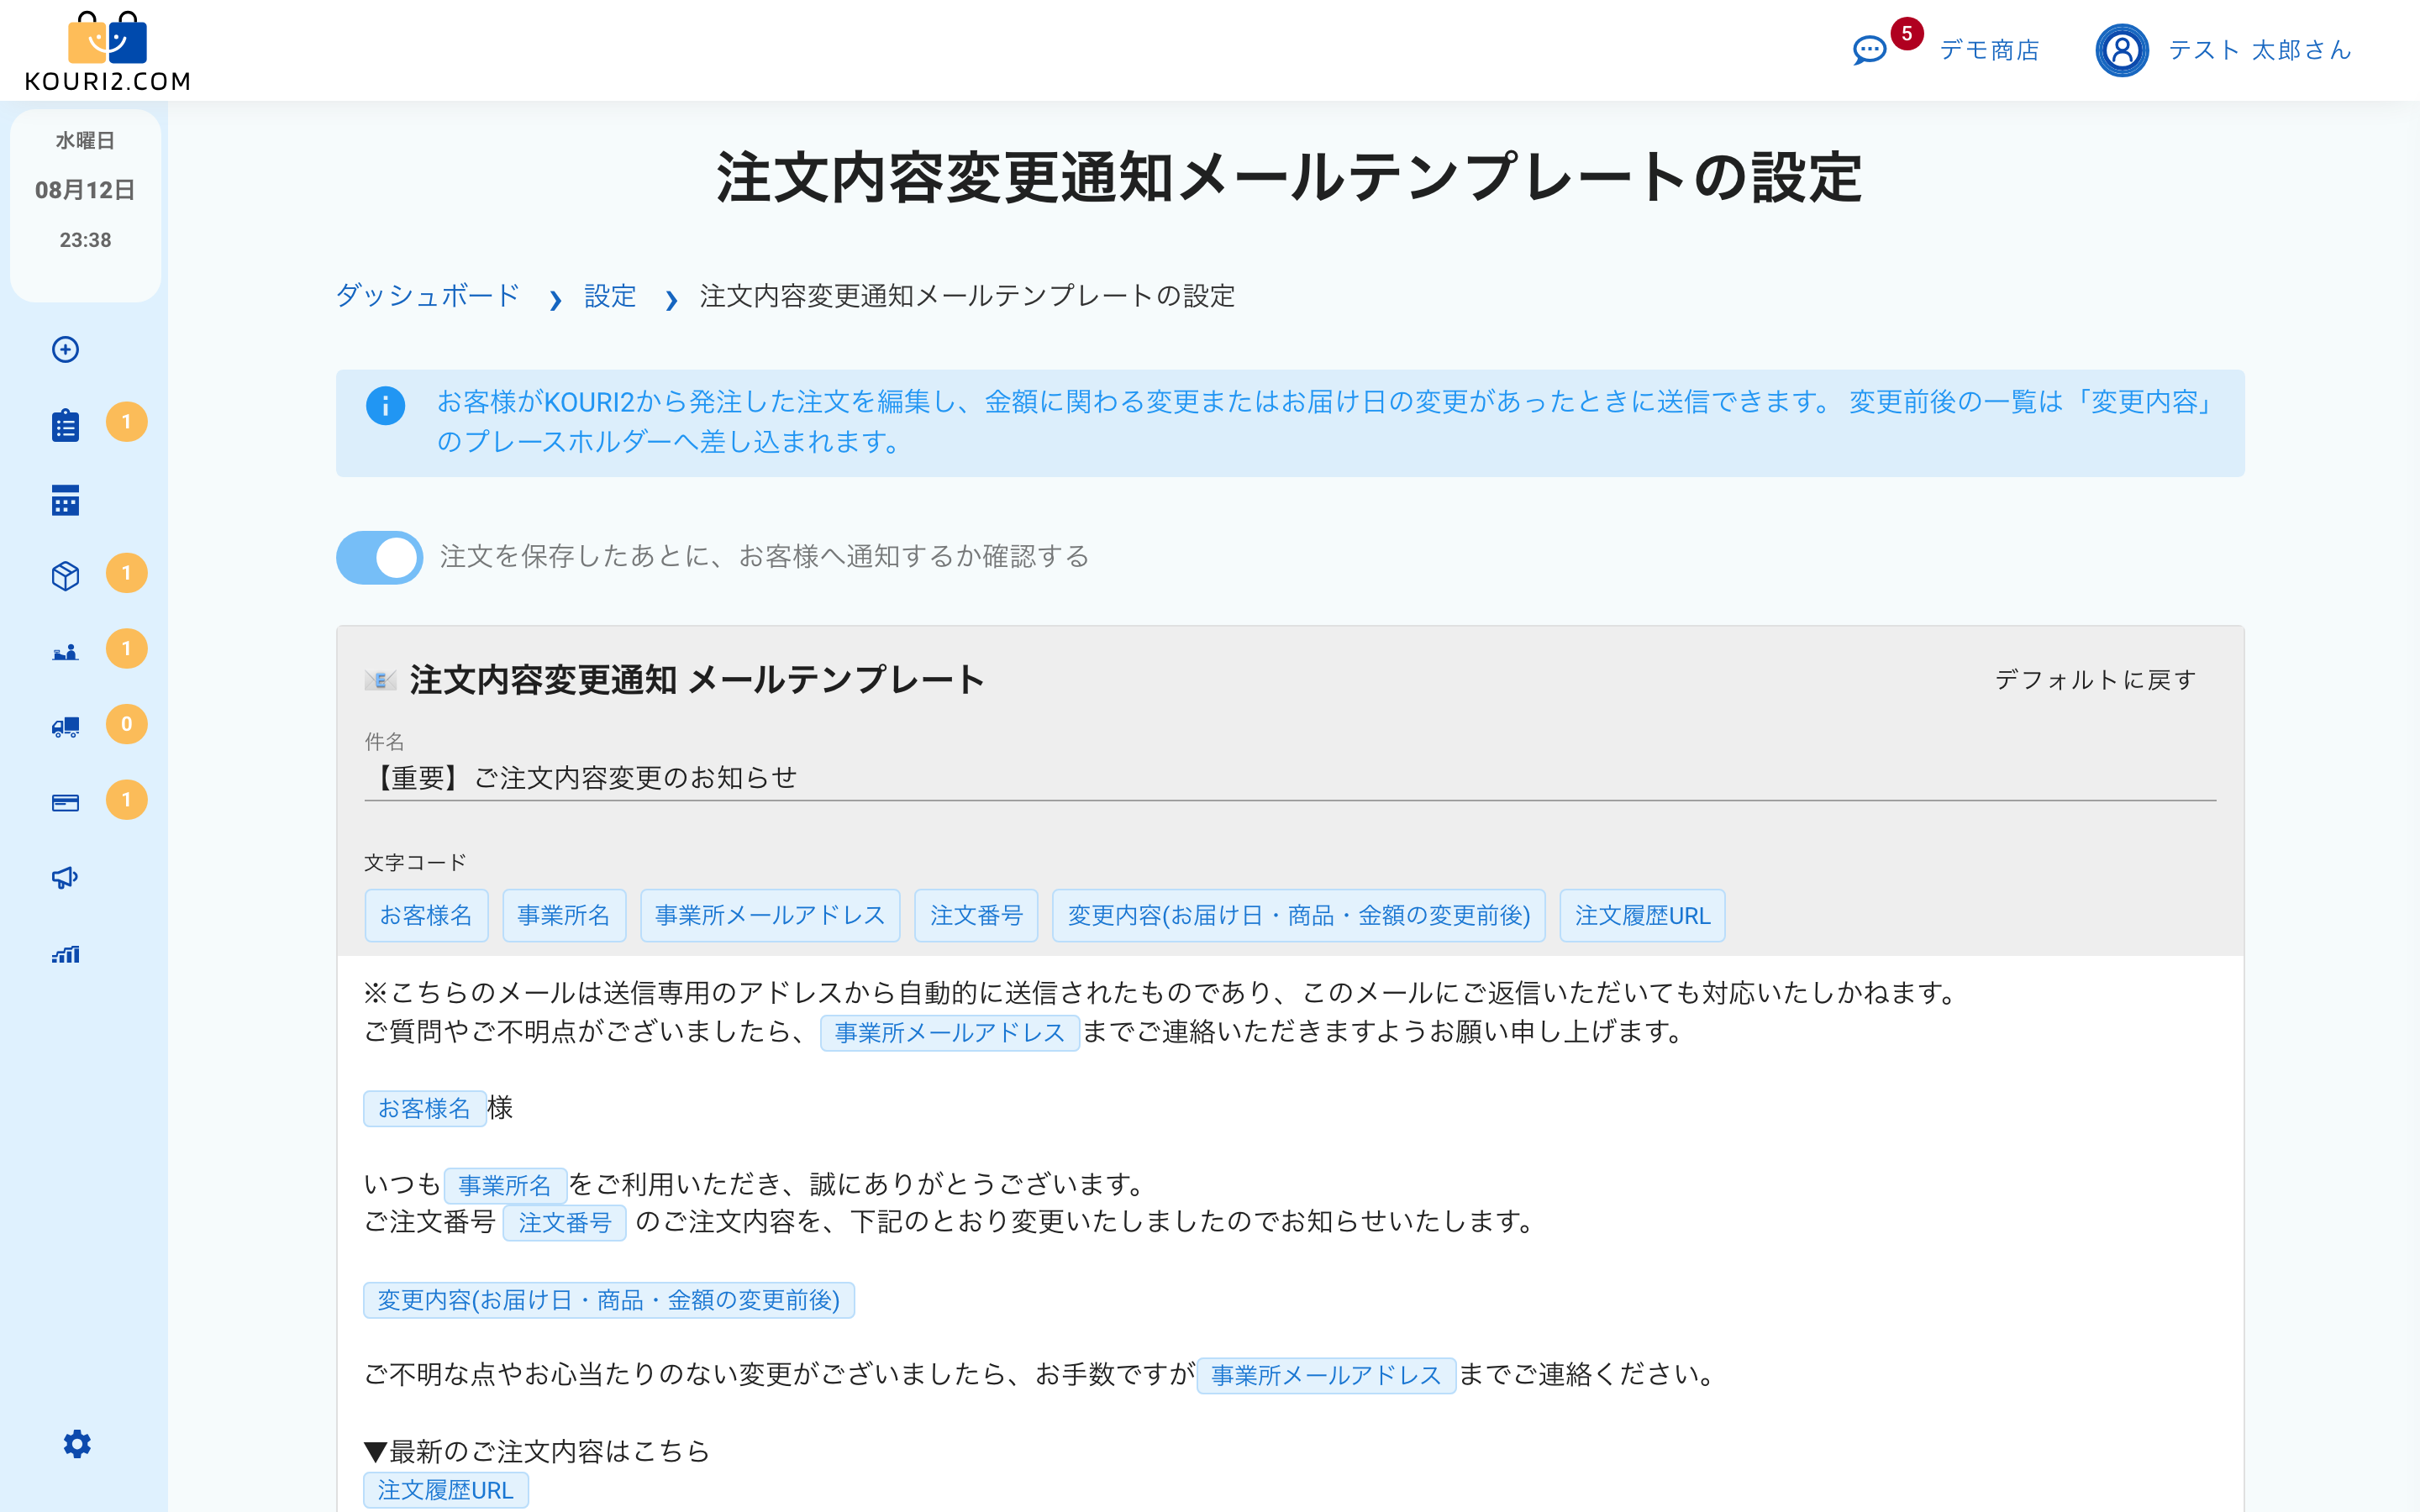Click 事業所名 tag in email body
Viewport: 2420px width, 1512px height.
(505, 1185)
